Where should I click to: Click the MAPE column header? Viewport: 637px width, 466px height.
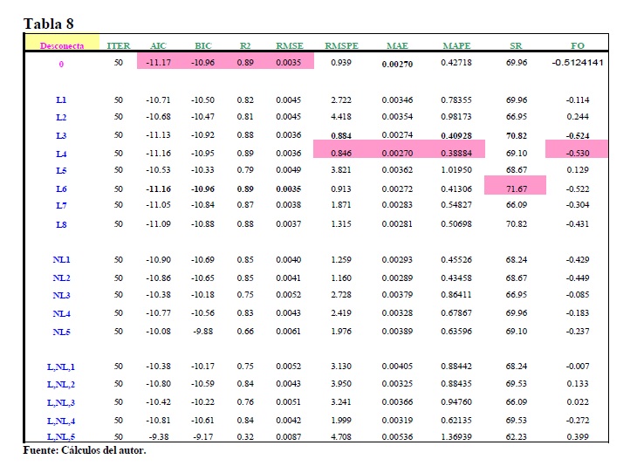tap(456, 45)
